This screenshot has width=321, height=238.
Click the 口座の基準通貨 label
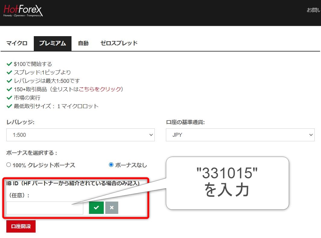point(185,122)
